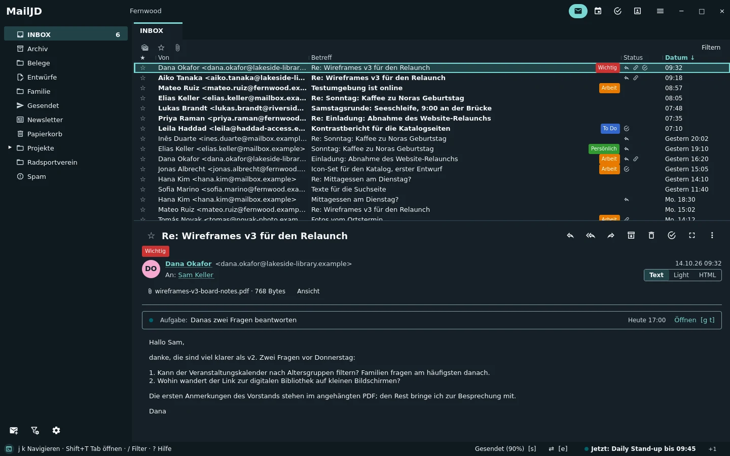Open the Entwürfe folder
Viewport: 730px width, 456px height.
click(66, 77)
